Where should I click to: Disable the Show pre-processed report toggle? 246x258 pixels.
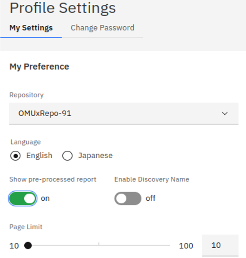23,199
